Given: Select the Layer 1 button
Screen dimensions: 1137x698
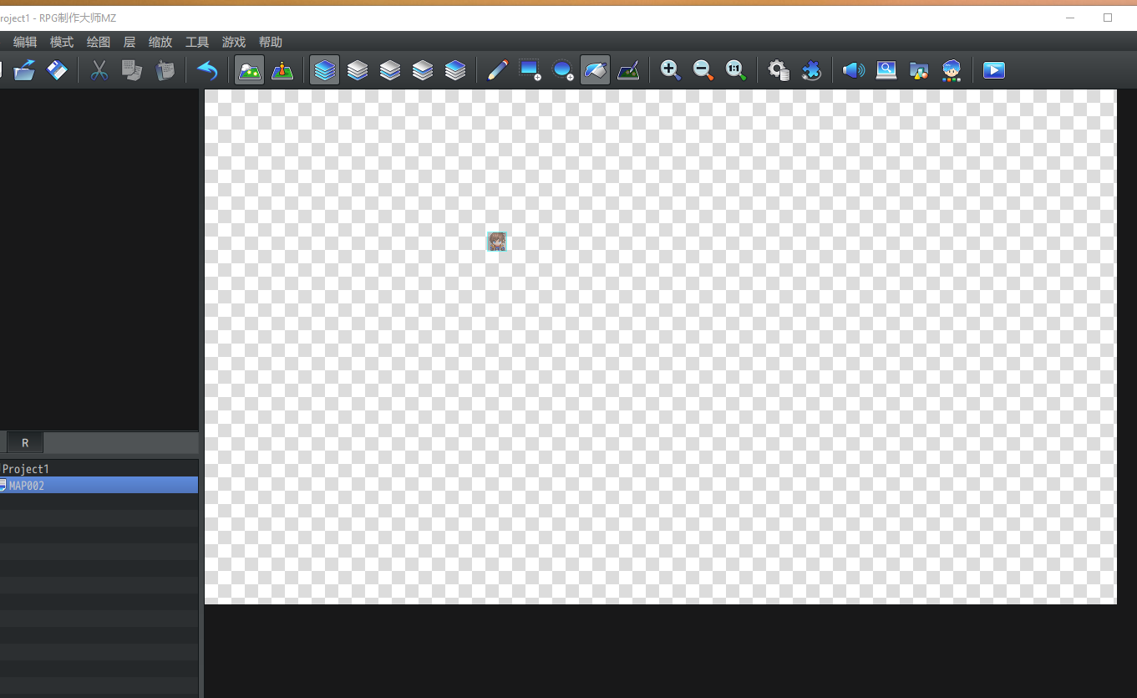Looking at the screenshot, I should (358, 70).
